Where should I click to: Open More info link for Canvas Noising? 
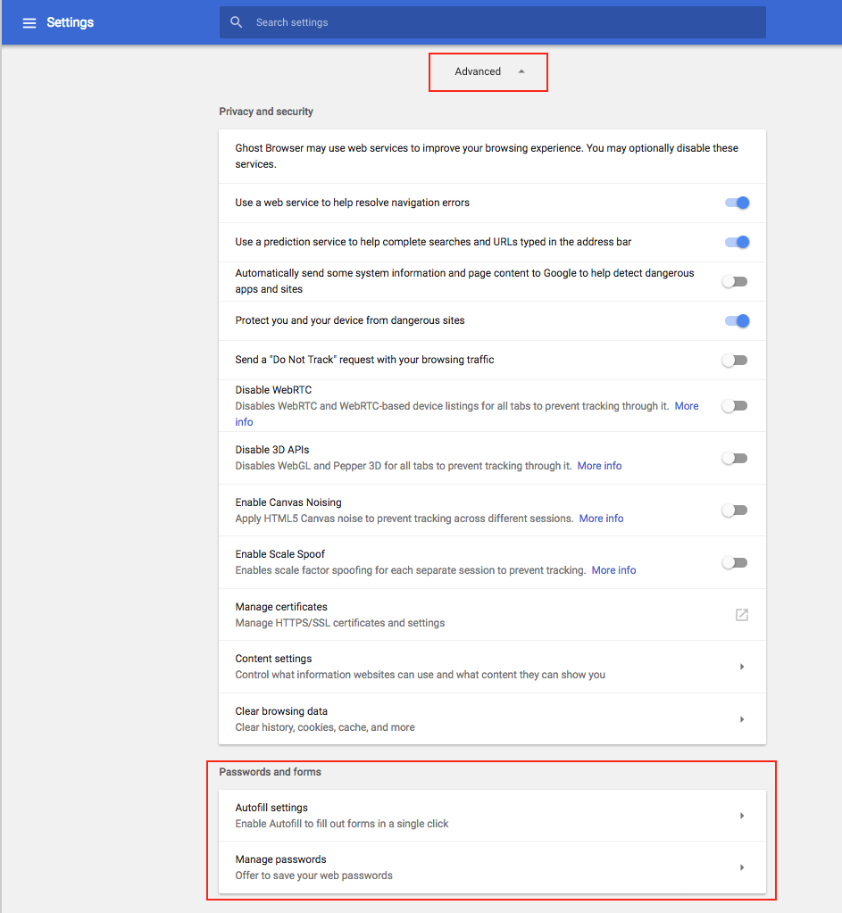click(601, 519)
